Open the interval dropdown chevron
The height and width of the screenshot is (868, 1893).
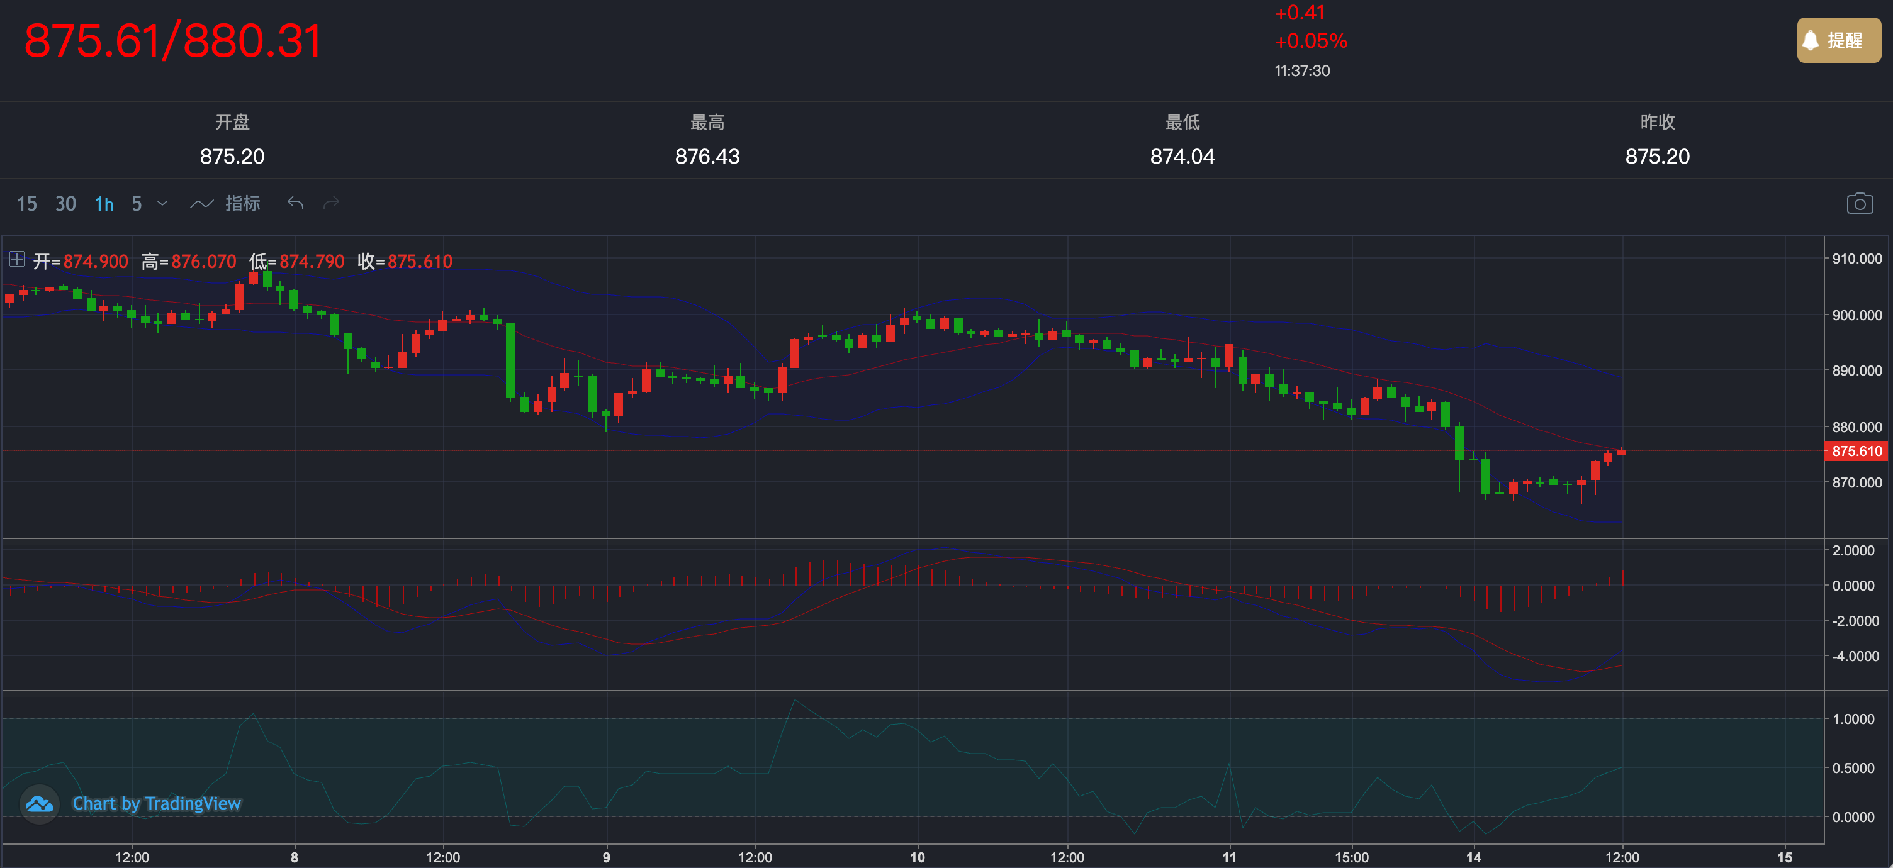click(162, 203)
